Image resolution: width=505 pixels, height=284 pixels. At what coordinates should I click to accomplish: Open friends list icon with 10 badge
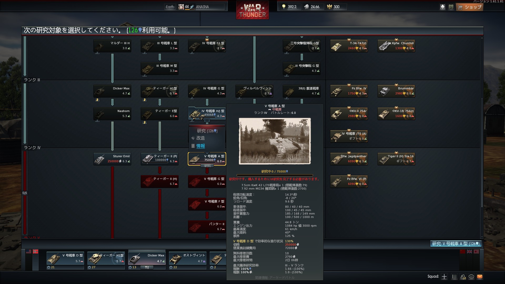[x=463, y=276]
